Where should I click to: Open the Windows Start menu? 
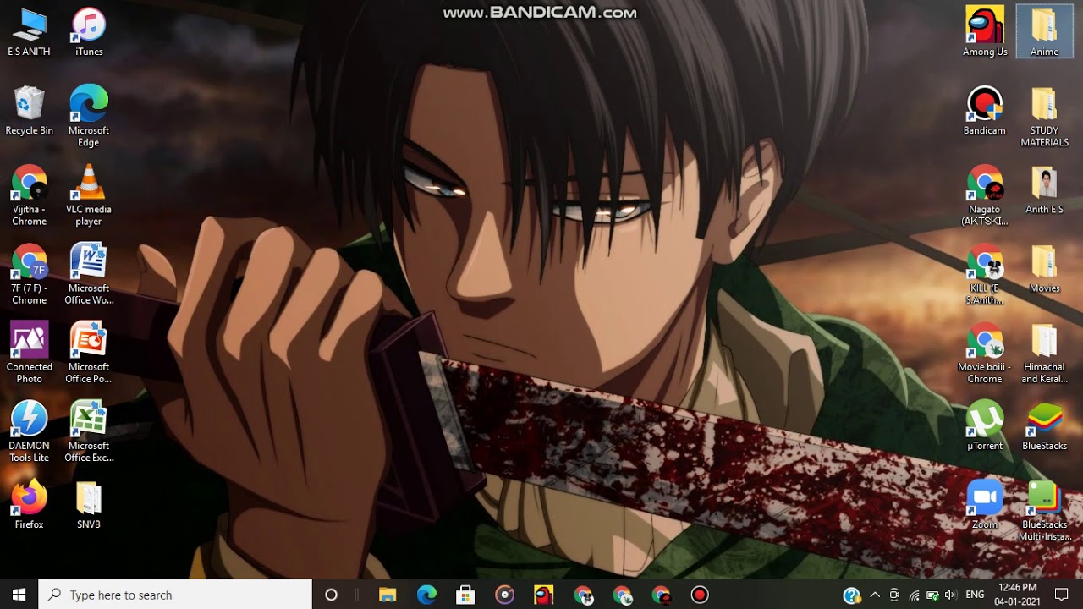click(19, 595)
